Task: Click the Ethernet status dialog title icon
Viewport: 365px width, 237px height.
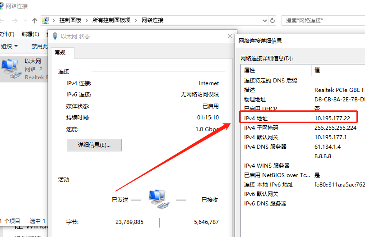Action: 55,36
